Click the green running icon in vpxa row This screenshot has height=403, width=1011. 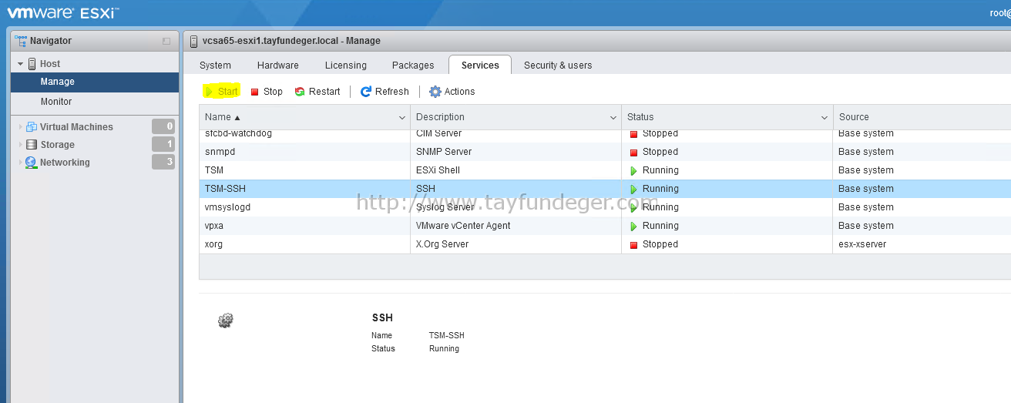tap(634, 227)
